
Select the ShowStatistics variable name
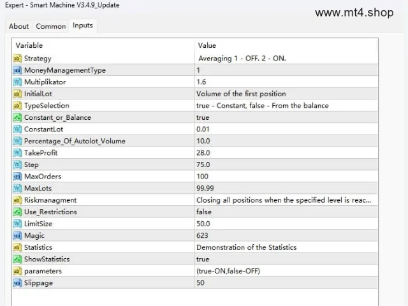pyautogui.click(x=47, y=259)
